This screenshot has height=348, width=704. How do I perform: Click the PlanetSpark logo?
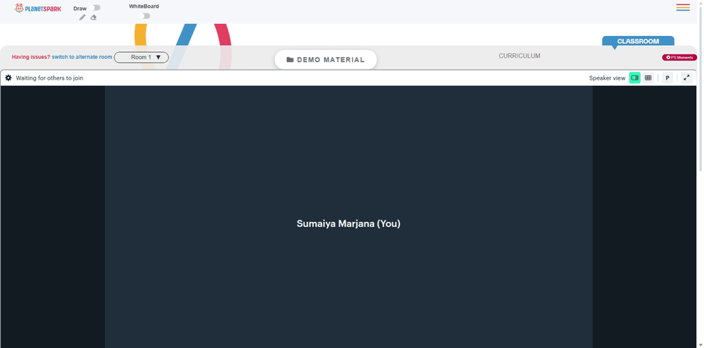click(38, 8)
